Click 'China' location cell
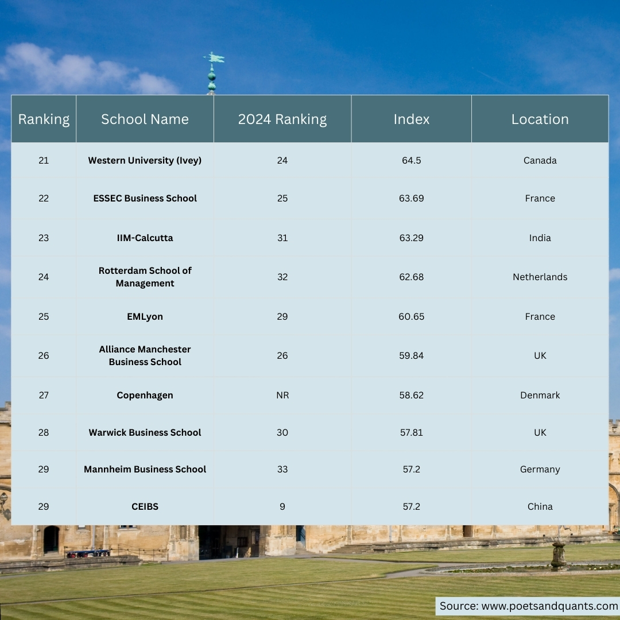620x620 pixels. pos(540,506)
